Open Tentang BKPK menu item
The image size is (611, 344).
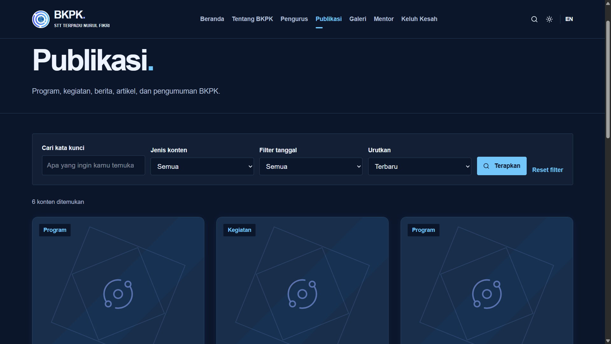point(252,19)
